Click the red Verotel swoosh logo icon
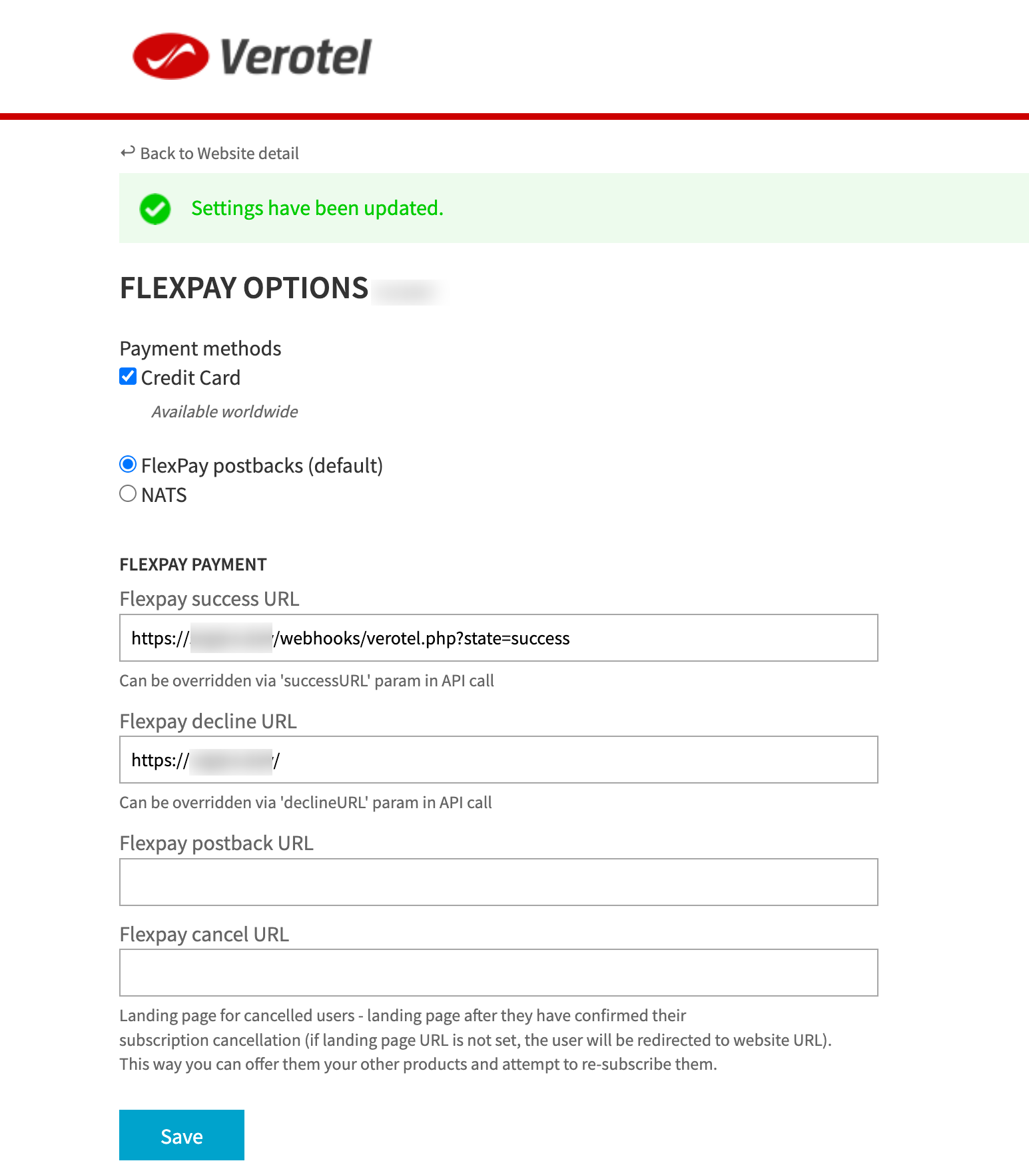 171,57
